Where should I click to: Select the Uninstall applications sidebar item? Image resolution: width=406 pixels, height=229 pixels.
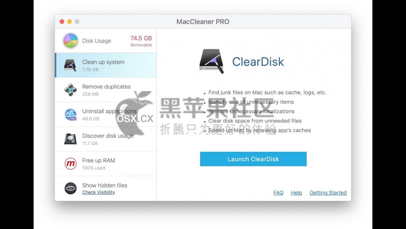[105, 114]
